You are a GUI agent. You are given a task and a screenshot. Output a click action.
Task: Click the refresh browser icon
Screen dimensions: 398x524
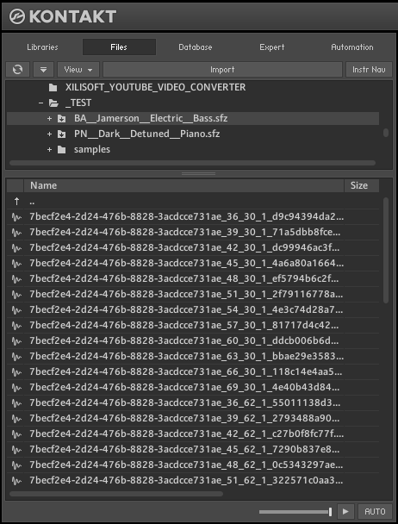point(18,70)
